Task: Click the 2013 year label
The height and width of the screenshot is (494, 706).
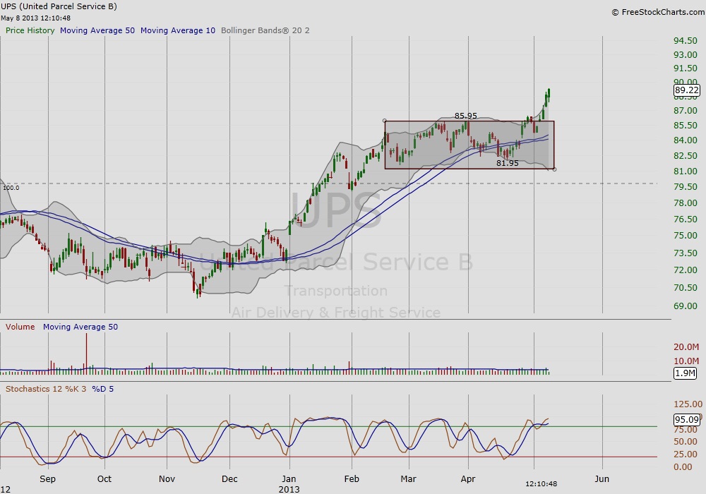Action: point(289,489)
